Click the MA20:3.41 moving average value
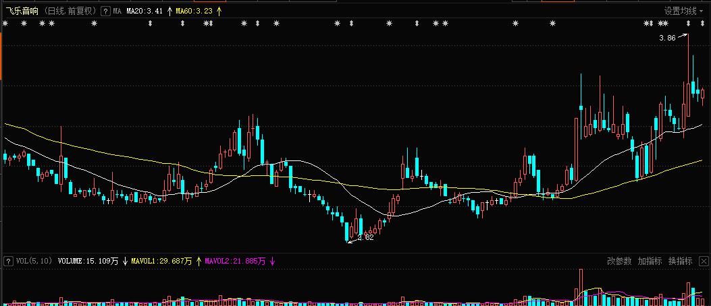This screenshot has width=711, height=306. (x=144, y=11)
